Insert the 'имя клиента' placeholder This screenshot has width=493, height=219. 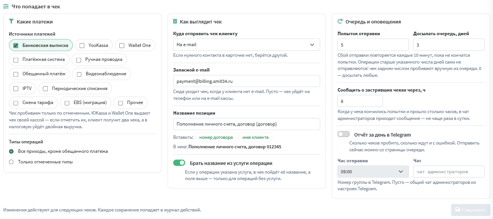pos(255,137)
